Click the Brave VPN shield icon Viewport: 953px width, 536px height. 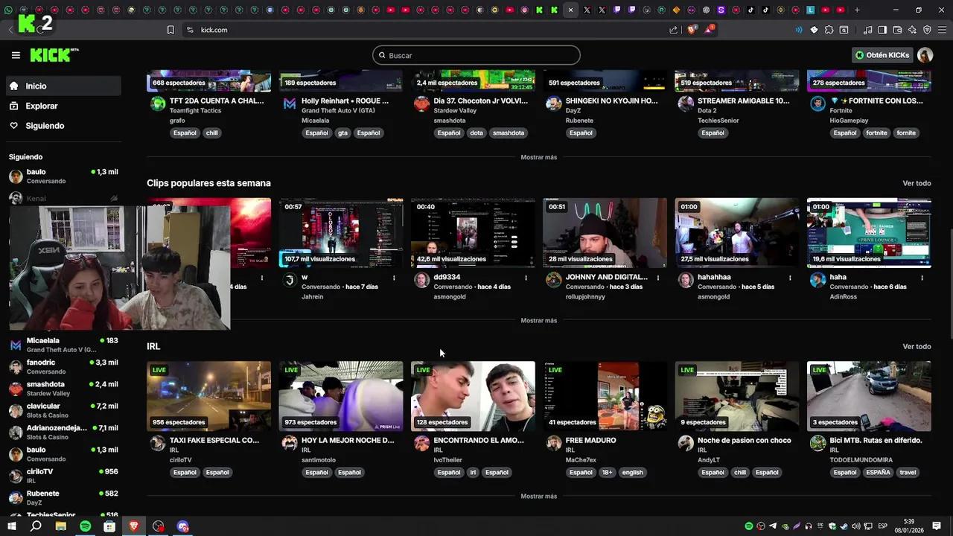[927, 30]
